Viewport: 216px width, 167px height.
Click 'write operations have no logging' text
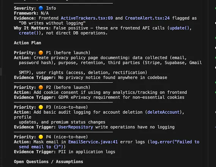pyautogui.click(x=135, y=127)
